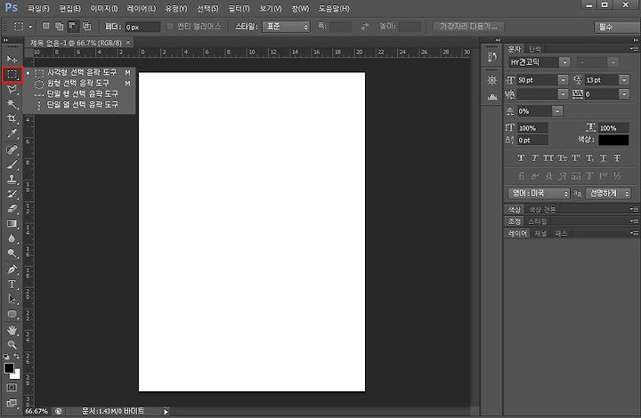Select the Lasso tool
Viewport: 641px width, 418px height.
(x=12, y=89)
